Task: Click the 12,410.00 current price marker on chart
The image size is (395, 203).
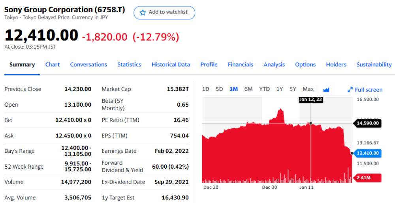Action: tap(368, 153)
